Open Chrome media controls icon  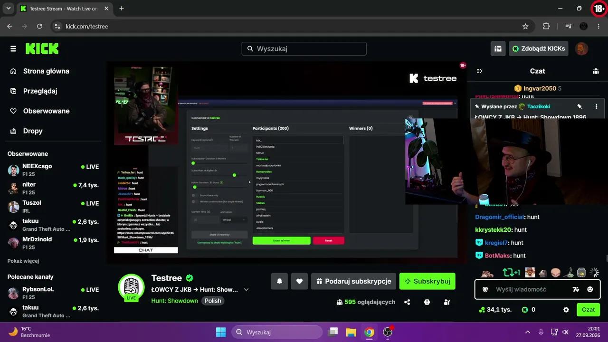(569, 27)
